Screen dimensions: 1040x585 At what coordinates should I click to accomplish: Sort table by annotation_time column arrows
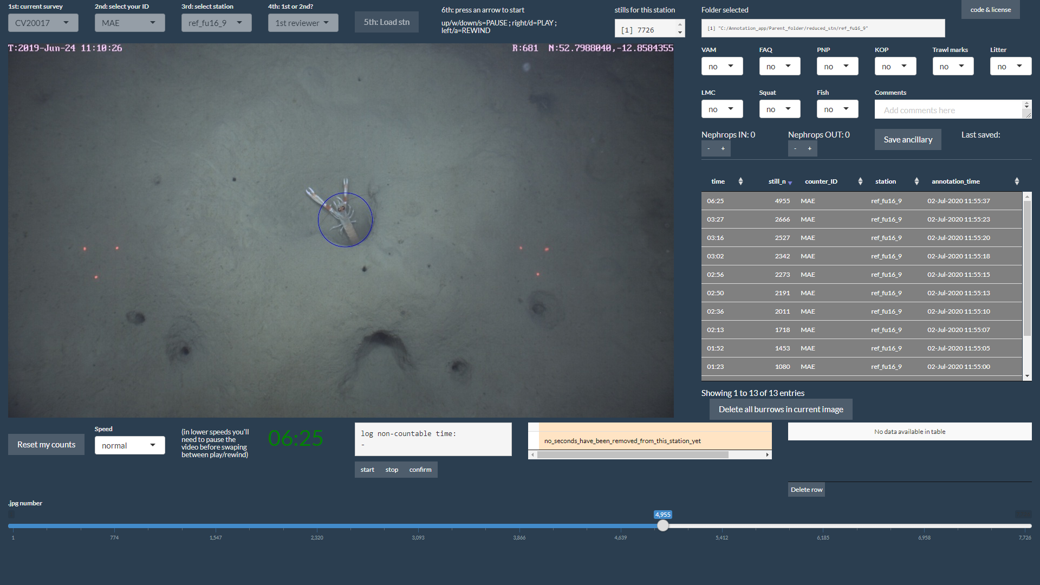[1016, 181]
